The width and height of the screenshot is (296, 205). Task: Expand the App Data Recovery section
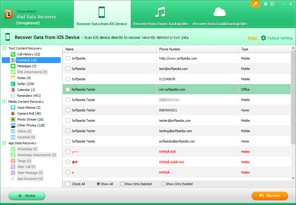tap(4, 143)
